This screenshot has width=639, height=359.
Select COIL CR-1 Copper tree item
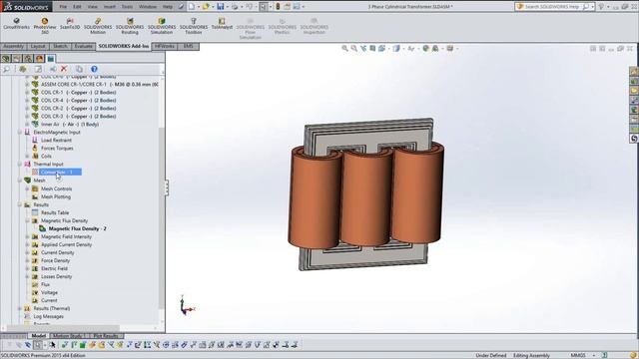78,93
